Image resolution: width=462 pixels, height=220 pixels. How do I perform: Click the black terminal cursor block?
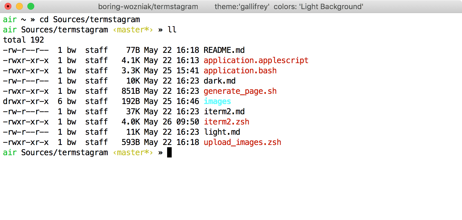[169, 153]
